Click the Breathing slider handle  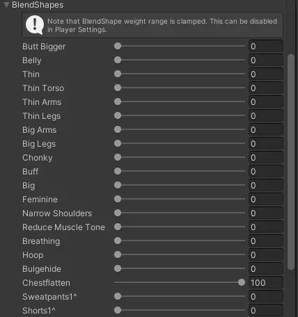118,241
